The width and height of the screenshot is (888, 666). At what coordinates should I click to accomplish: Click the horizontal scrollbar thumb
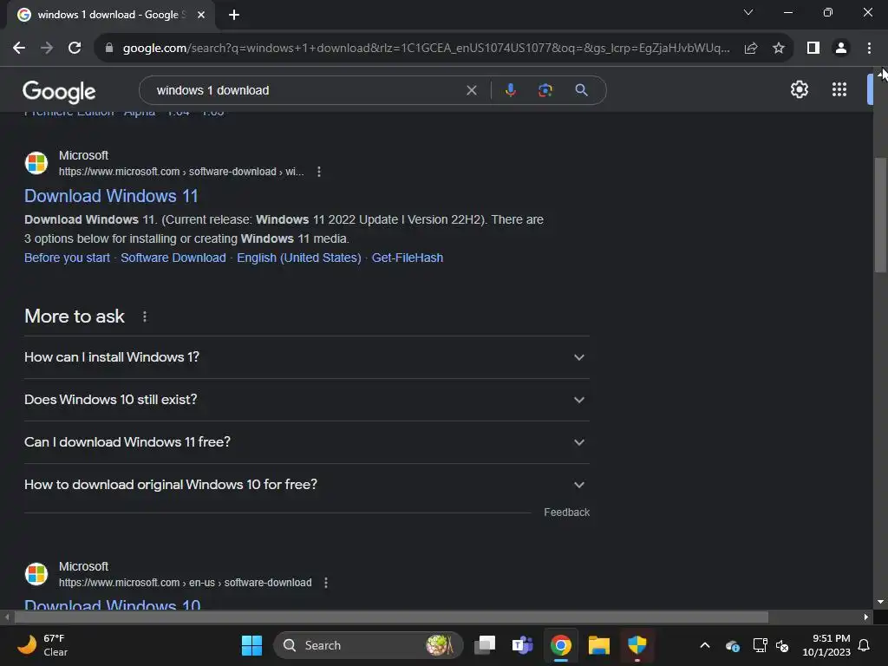pos(391,617)
